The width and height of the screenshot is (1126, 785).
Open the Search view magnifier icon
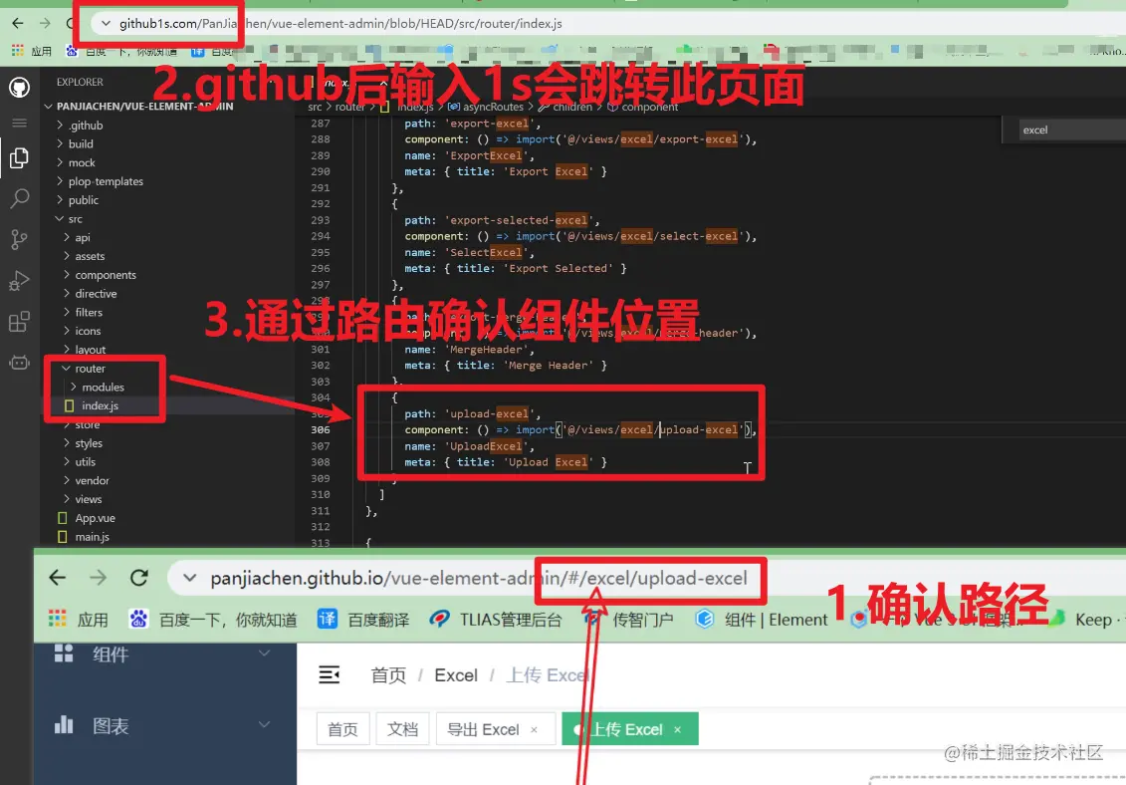pos(19,198)
